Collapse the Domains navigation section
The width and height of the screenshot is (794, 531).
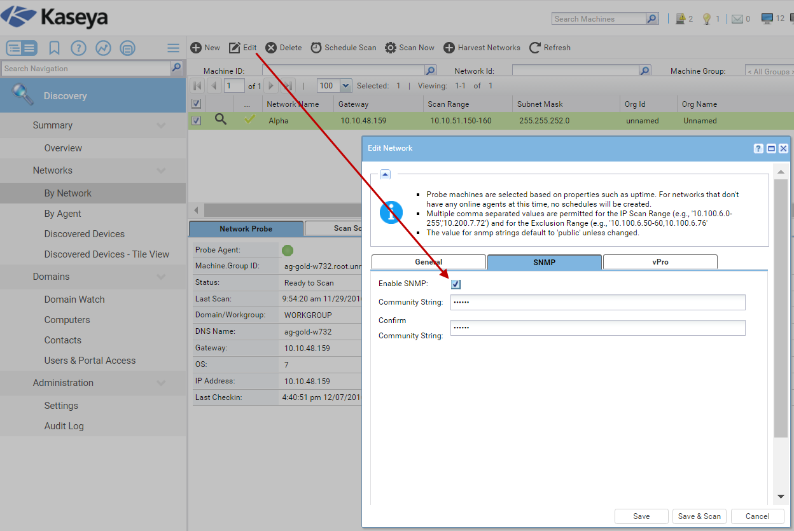click(161, 277)
